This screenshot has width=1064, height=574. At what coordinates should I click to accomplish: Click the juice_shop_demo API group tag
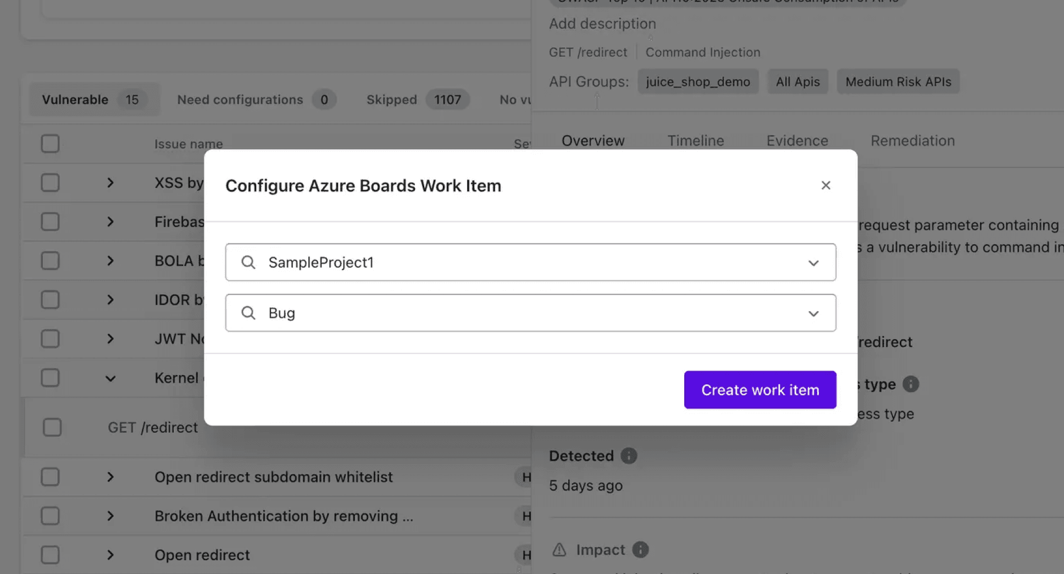point(698,81)
